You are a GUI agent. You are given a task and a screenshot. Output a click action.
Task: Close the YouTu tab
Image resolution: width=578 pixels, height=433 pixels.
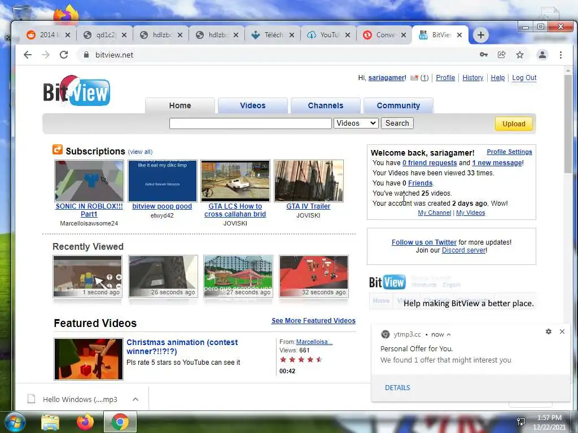tap(348, 35)
